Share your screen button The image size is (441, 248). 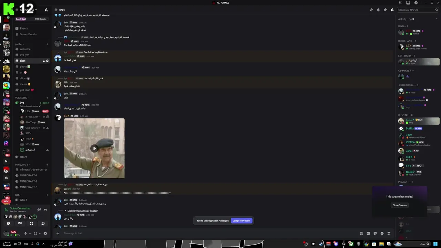coord(20,224)
